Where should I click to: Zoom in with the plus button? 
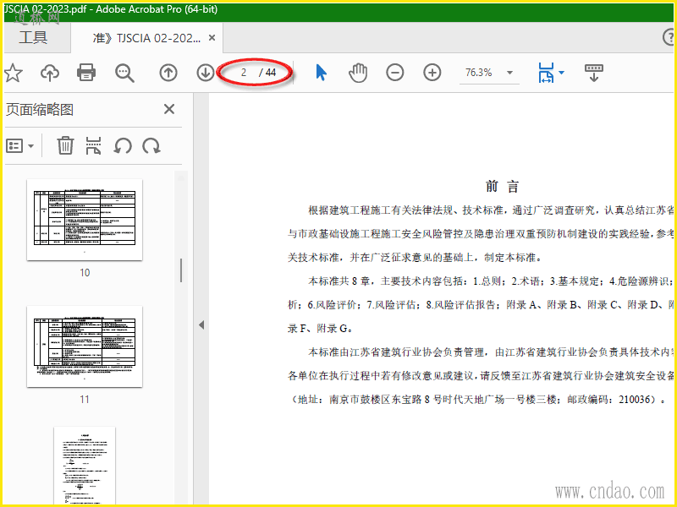click(x=432, y=73)
